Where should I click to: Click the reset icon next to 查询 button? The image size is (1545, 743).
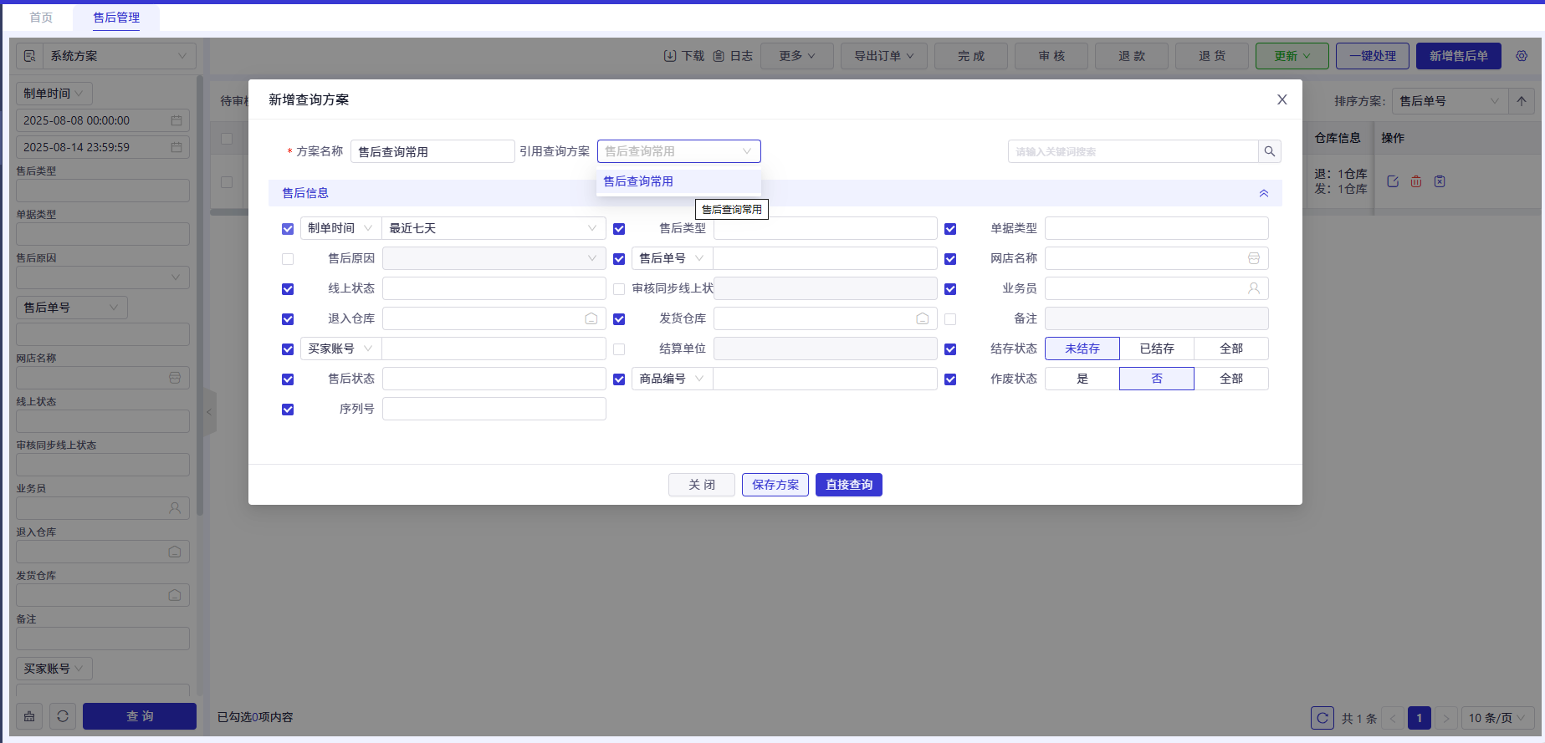tap(63, 716)
